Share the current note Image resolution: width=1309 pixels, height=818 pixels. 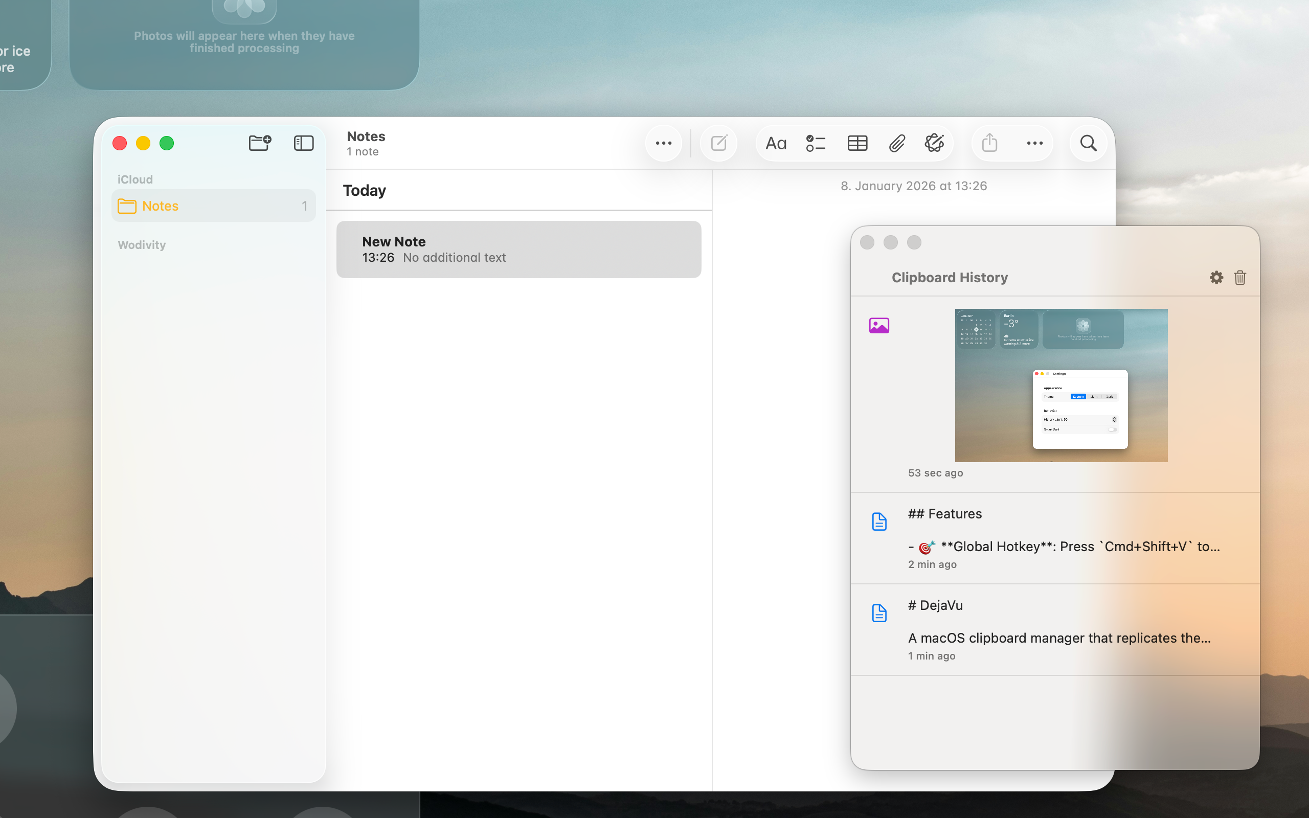[989, 143]
